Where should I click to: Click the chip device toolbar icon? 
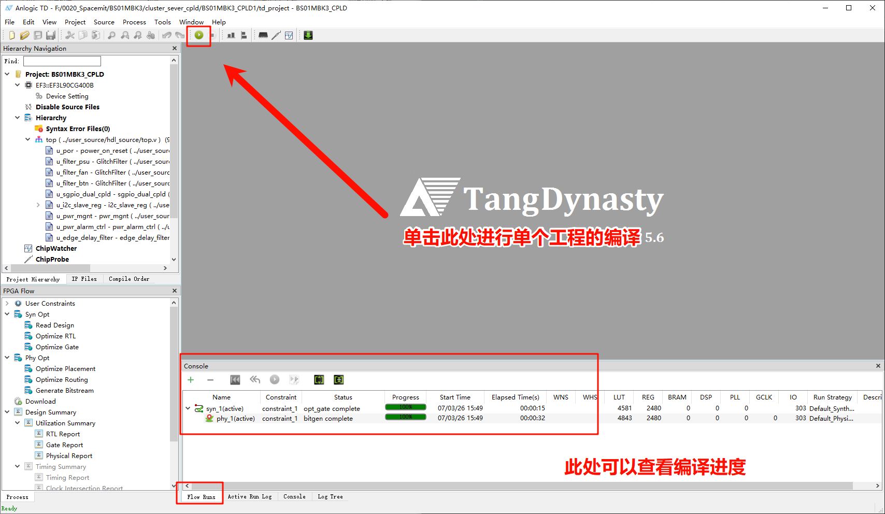click(x=263, y=35)
